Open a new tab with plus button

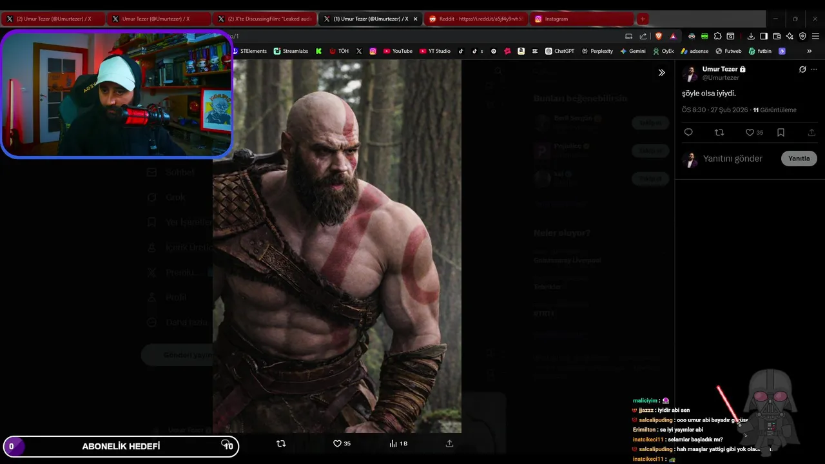click(643, 19)
